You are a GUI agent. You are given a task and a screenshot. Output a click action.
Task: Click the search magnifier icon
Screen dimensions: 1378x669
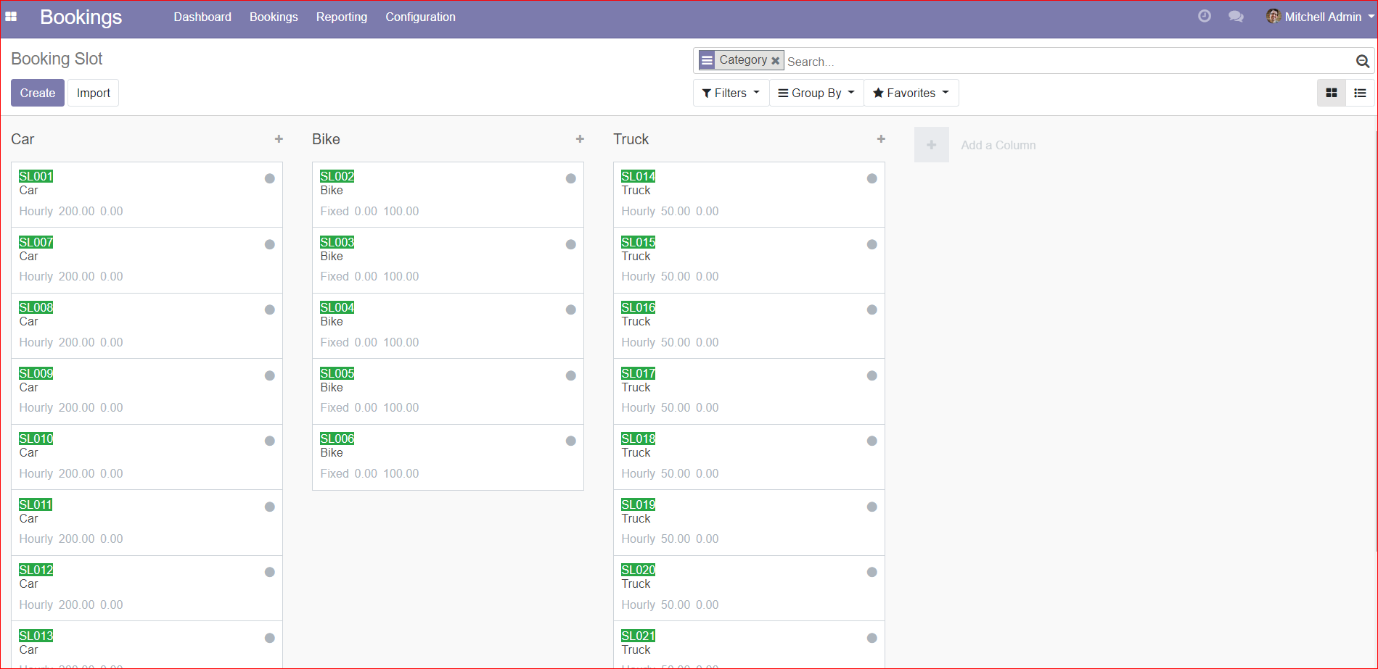pos(1362,62)
